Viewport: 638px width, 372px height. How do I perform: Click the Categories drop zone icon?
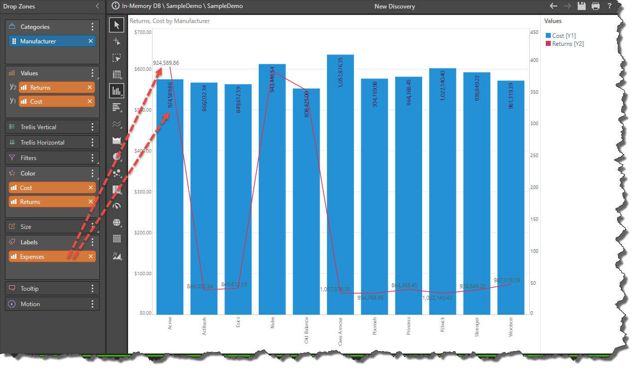click(12, 27)
